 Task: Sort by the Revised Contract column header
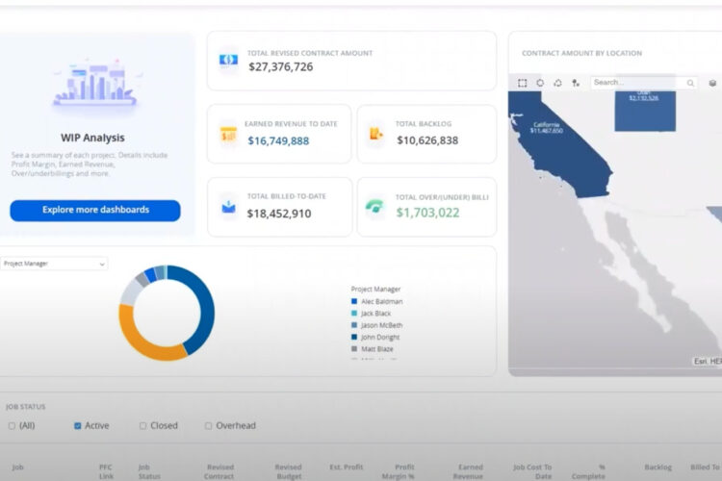point(219,471)
